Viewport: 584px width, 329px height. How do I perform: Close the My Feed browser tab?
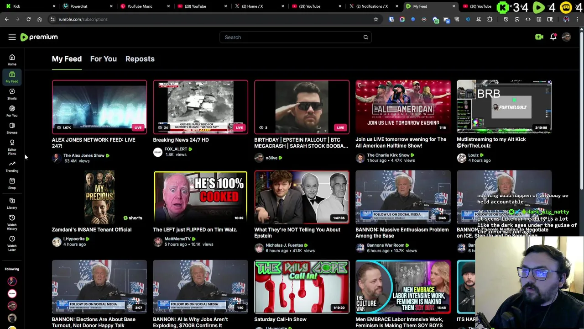click(454, 6)
